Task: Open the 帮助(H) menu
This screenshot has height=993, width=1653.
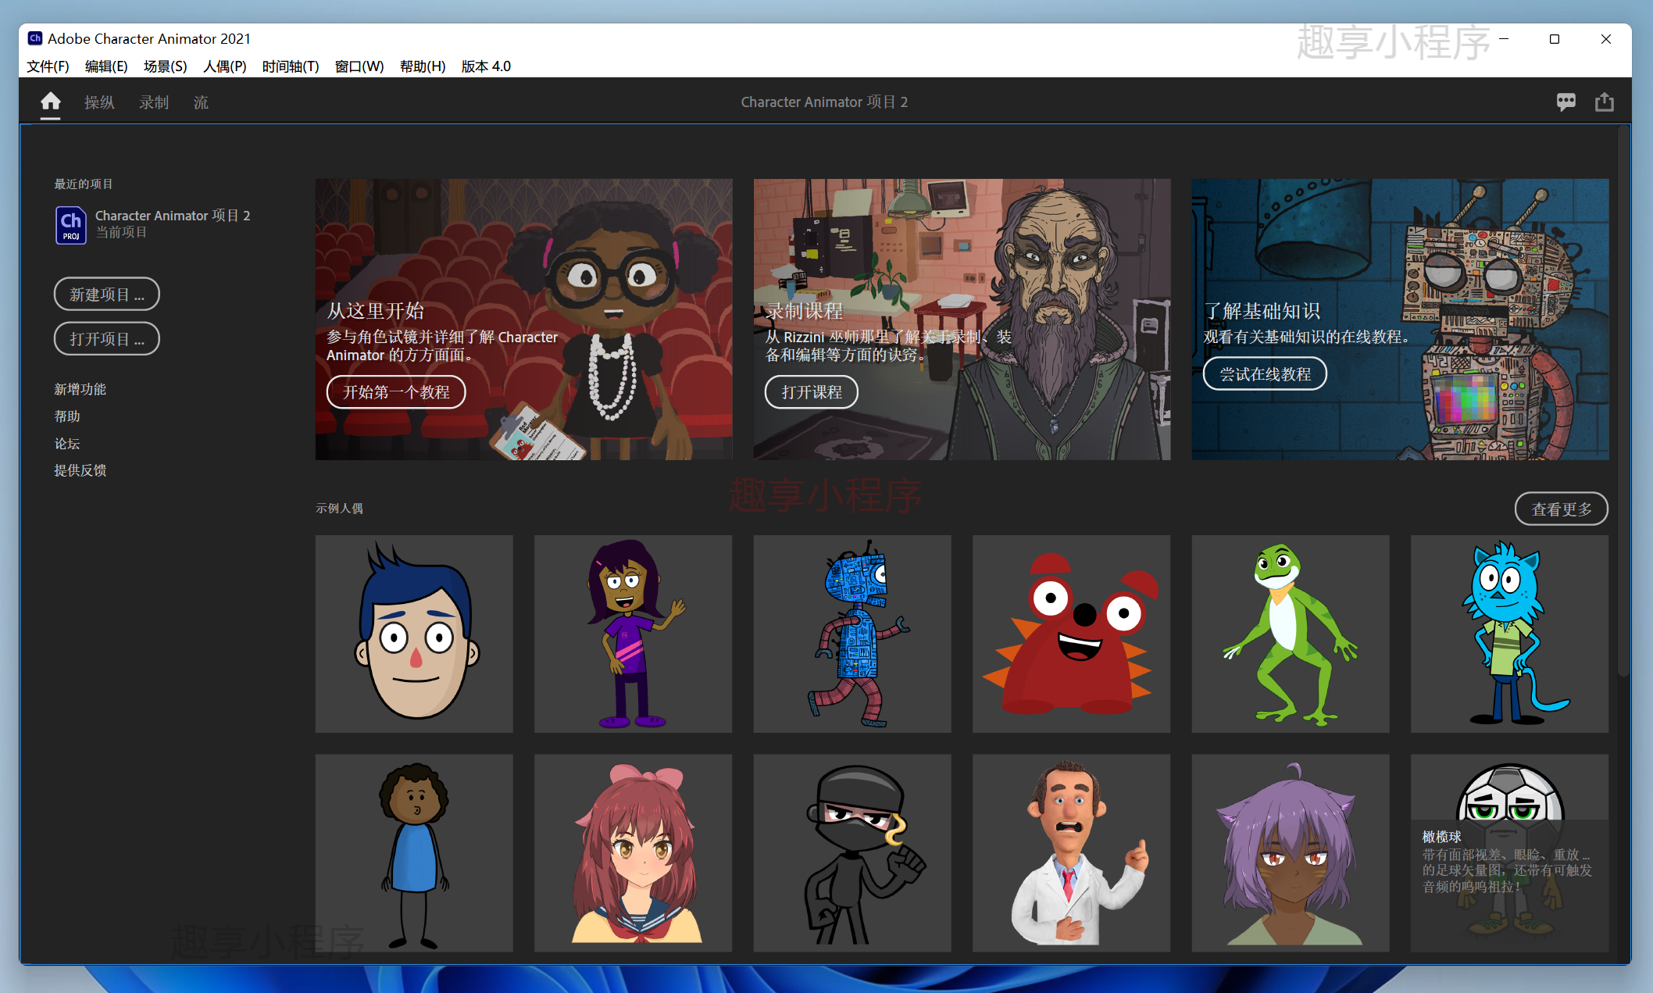Action: coord(423,66)
